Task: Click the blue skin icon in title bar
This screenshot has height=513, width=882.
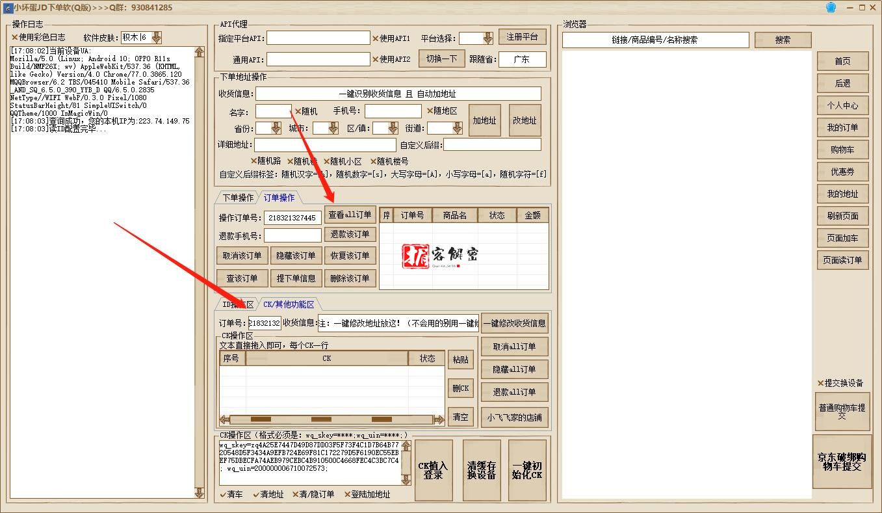Action: [831, 7]
